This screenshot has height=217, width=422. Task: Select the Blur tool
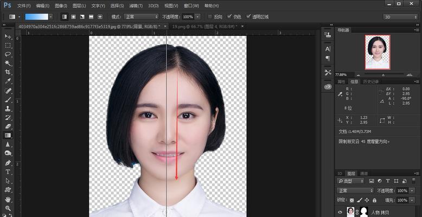tap(8, 144)
